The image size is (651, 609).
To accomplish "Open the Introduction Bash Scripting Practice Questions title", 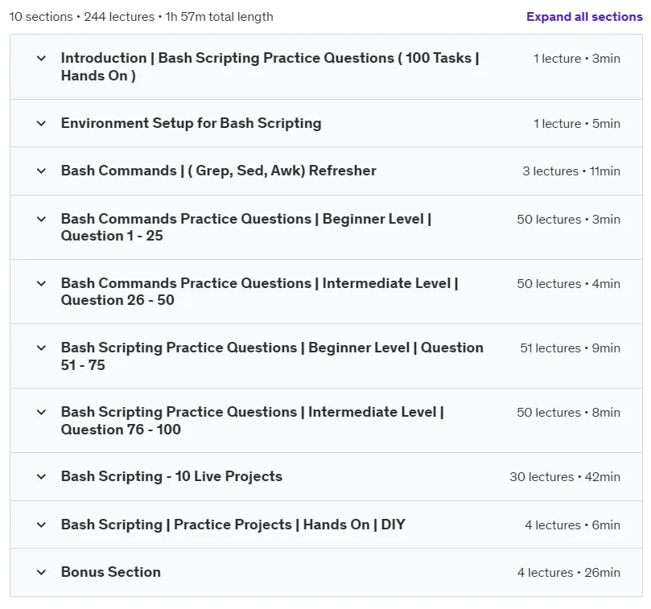I will pyautogui.click(x=270, y=67).
